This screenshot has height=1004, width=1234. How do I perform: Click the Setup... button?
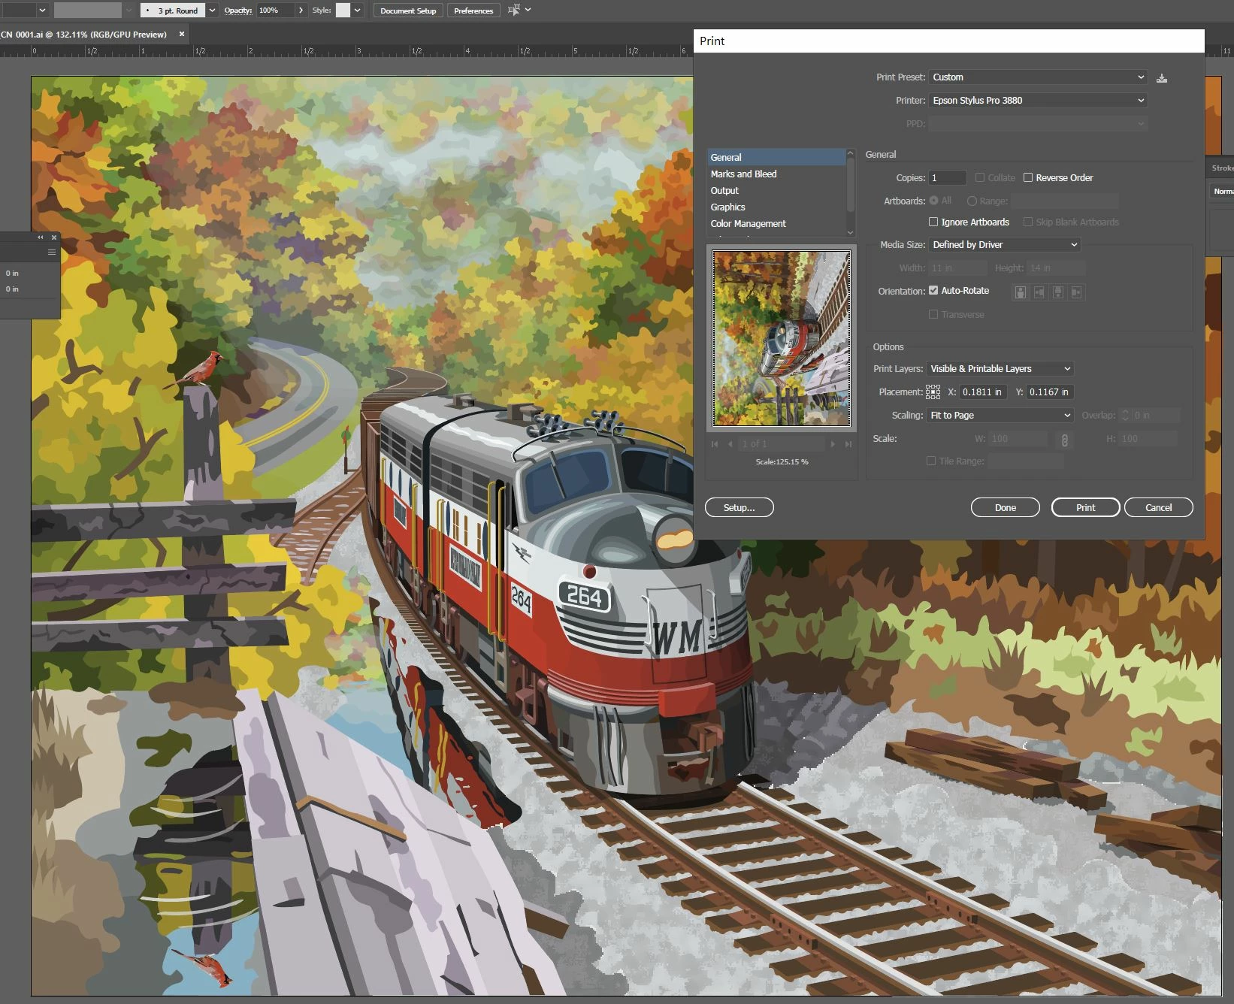[739, 507]
